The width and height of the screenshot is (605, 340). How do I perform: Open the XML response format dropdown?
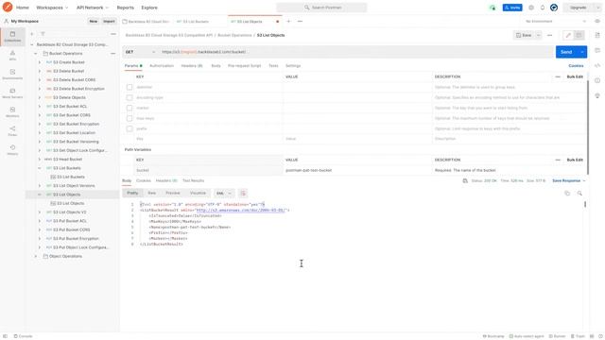(224, 193)
